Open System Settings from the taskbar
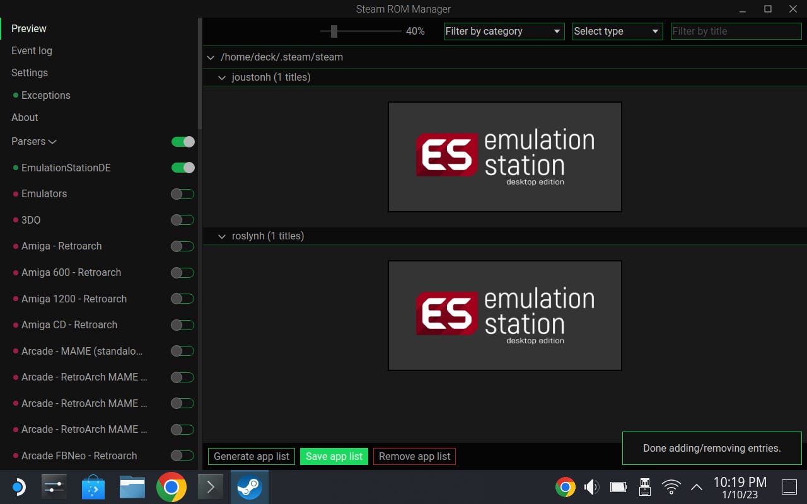 point(54,487)
